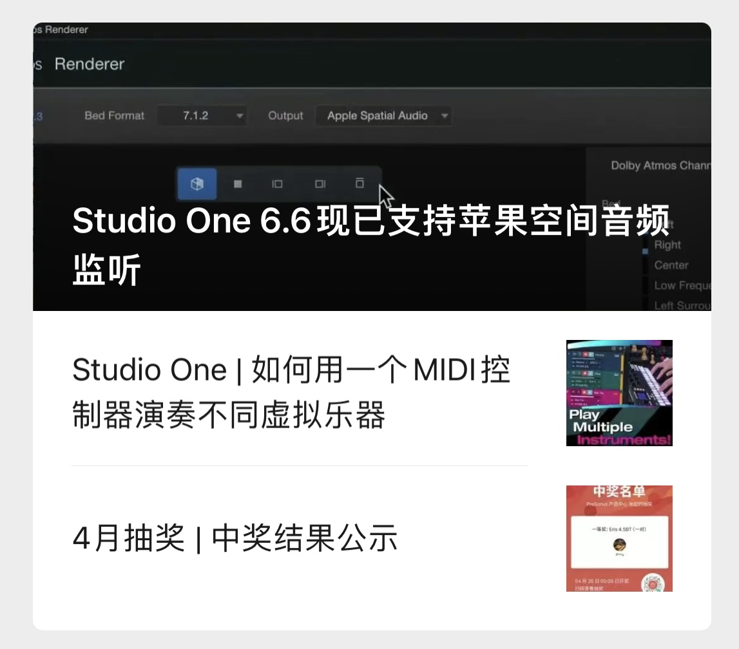This screenshot has height=649, width=739.
Task: Open the red 中奖名单 thumbnail
Action: [x=619, y=538]
